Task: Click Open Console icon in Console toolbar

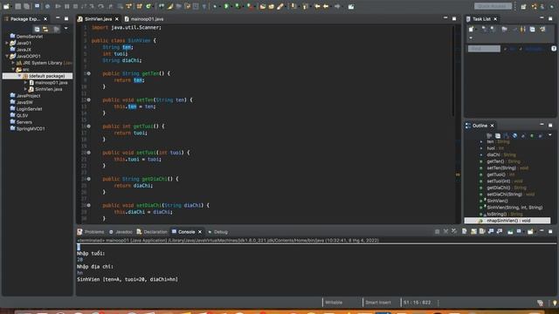Action: coord(530,231)
